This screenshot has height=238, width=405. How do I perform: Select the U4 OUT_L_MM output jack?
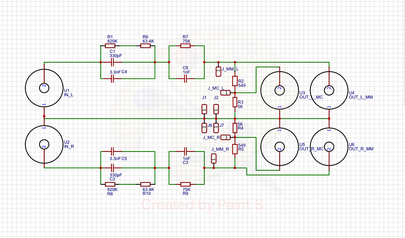[329, 90]
